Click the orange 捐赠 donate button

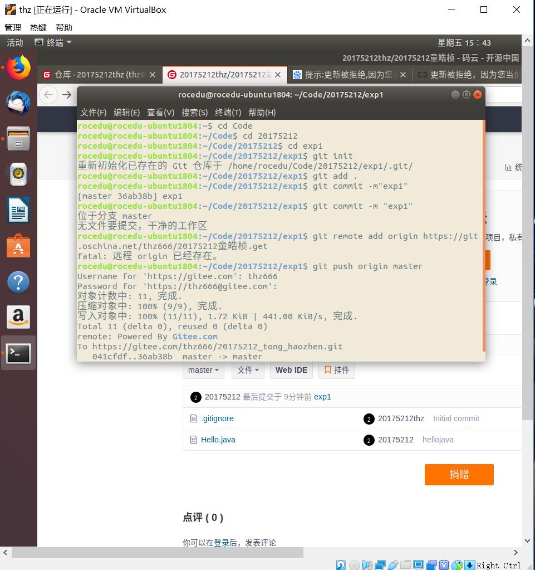click(459, 474)
